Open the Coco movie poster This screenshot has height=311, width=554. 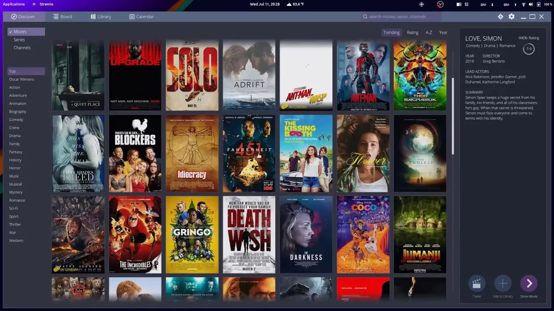click(x=363, y=235)
